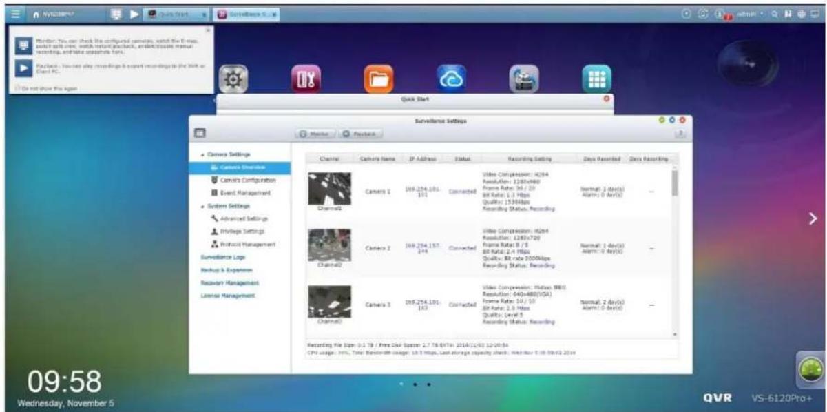
Task: Open the orange File Manager desktop icon
Action: click(x=378, y=79)
